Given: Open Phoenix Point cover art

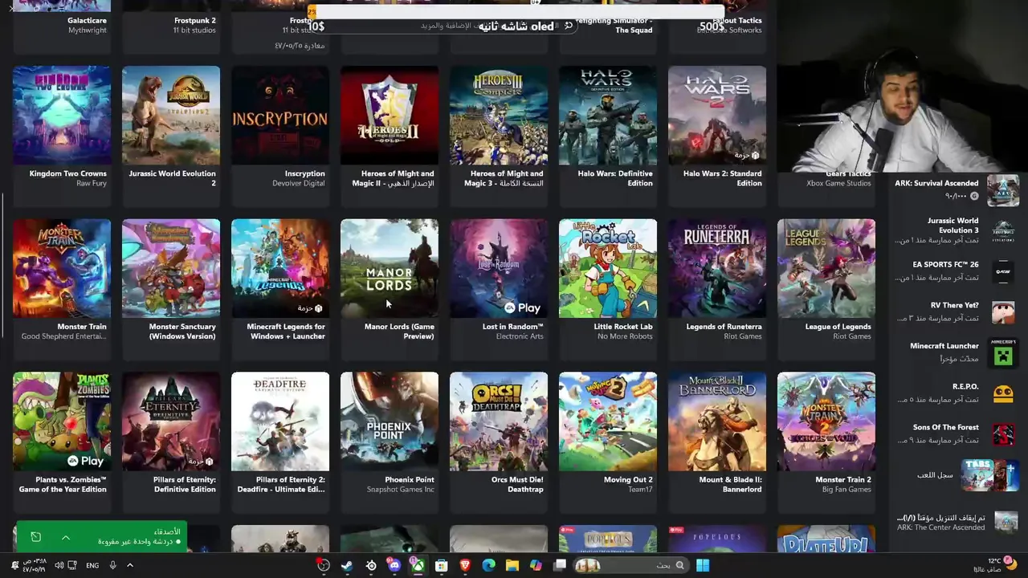Looking at the screenshot, I should pyautogui.click(x=390, y=421).
